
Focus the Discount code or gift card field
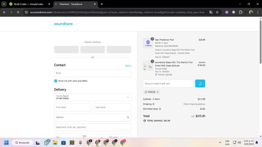(168, 83)
